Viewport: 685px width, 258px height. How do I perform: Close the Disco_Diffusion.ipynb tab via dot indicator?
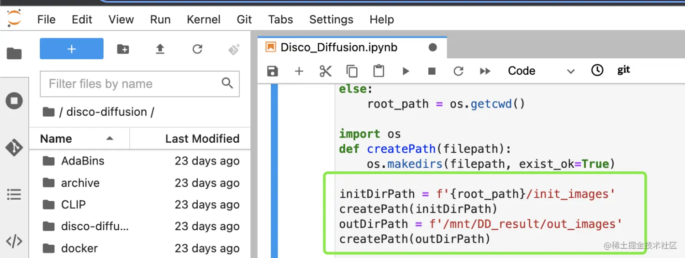433,47
